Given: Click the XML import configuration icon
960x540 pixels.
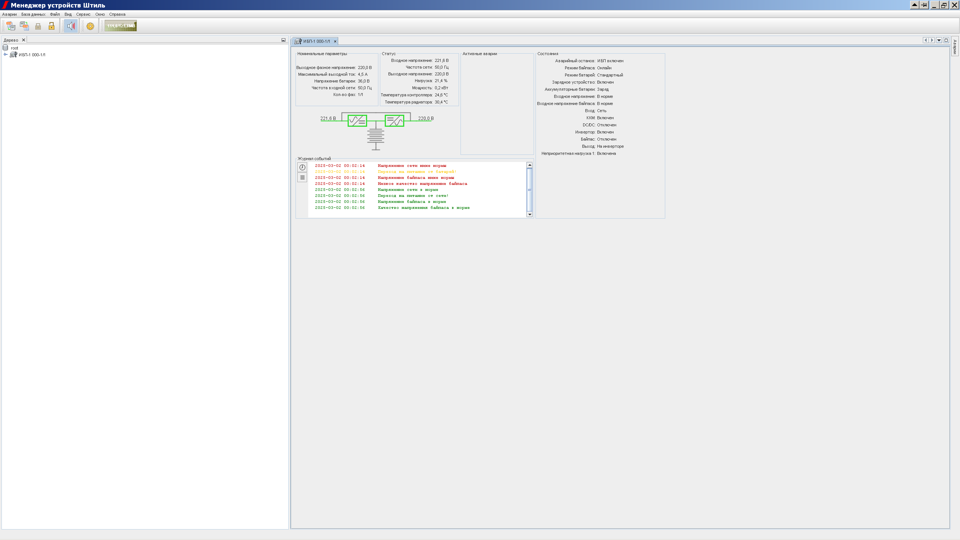Looking at the screenshot, I should pos(10,26).
